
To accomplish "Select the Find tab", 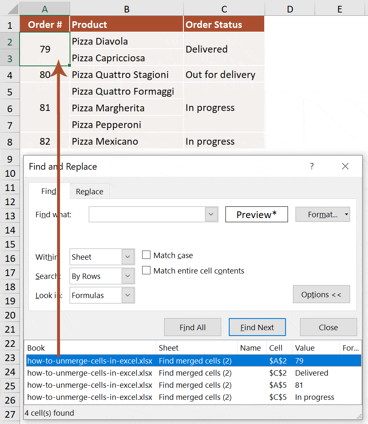I will (49, 191).
